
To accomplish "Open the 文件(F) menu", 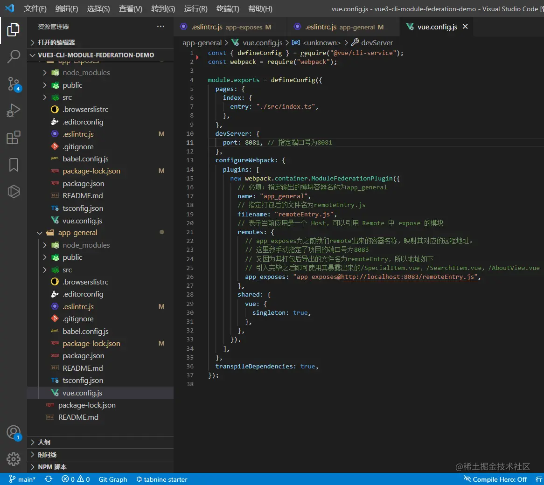I will click(x=35, y=9).
